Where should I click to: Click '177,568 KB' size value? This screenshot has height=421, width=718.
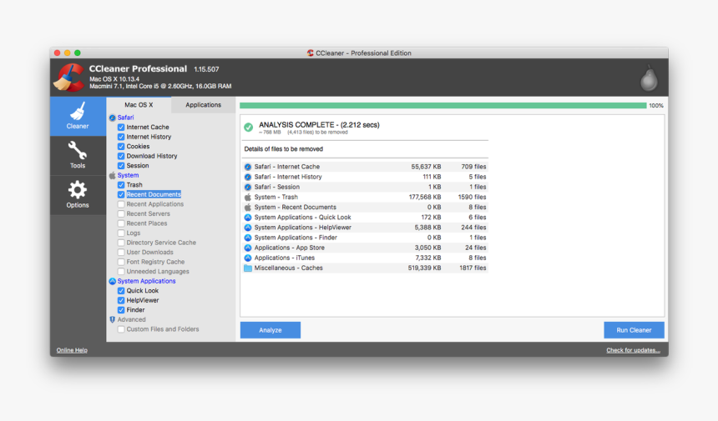425,197
